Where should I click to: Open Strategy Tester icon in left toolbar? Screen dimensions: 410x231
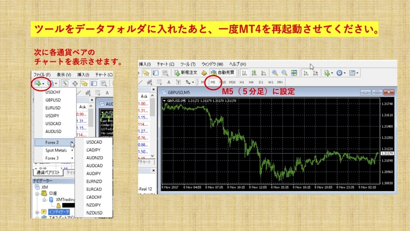pos(104,83)
